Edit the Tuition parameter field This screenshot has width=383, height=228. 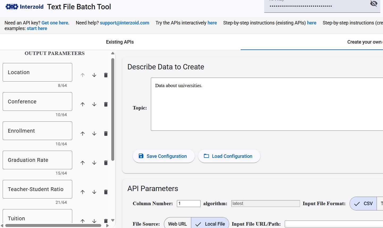point(37,217)
